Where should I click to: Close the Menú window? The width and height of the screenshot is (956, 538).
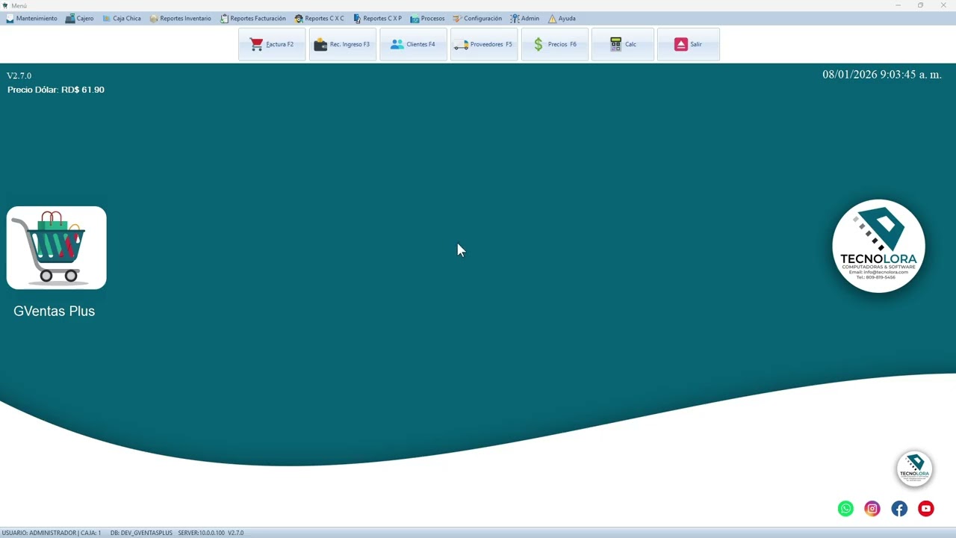tap(943, 5)
